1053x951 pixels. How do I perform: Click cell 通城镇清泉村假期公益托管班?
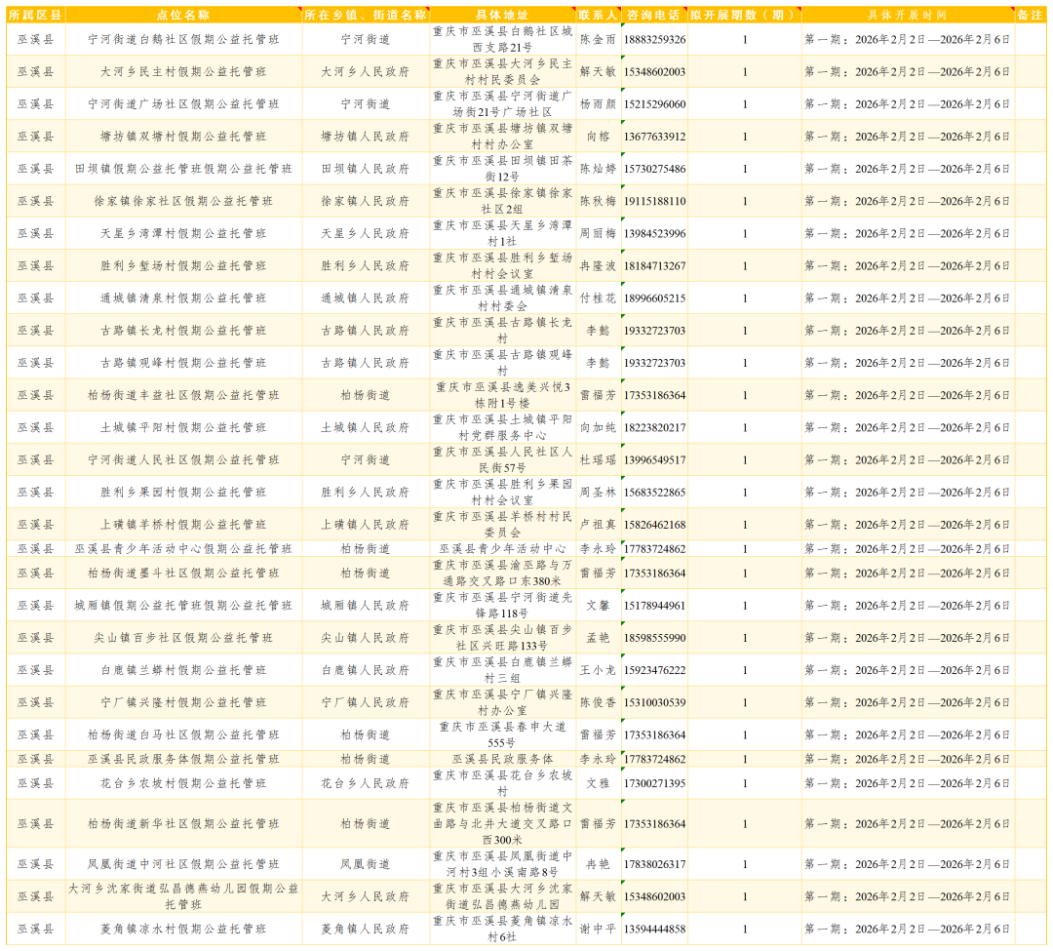(x=183, y=298)
